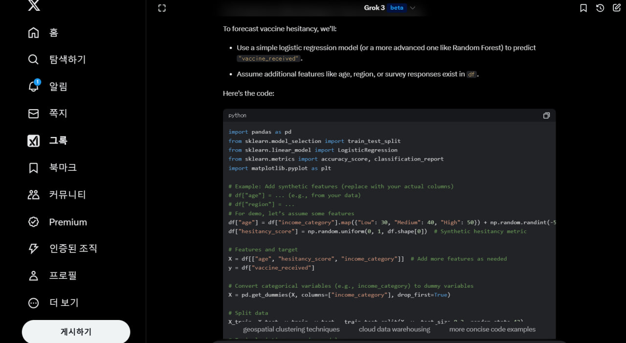Click '# For demo, let's assume some features'

tap(291, 213)
